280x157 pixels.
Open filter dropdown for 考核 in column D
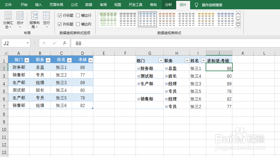(x=91, y=60)
